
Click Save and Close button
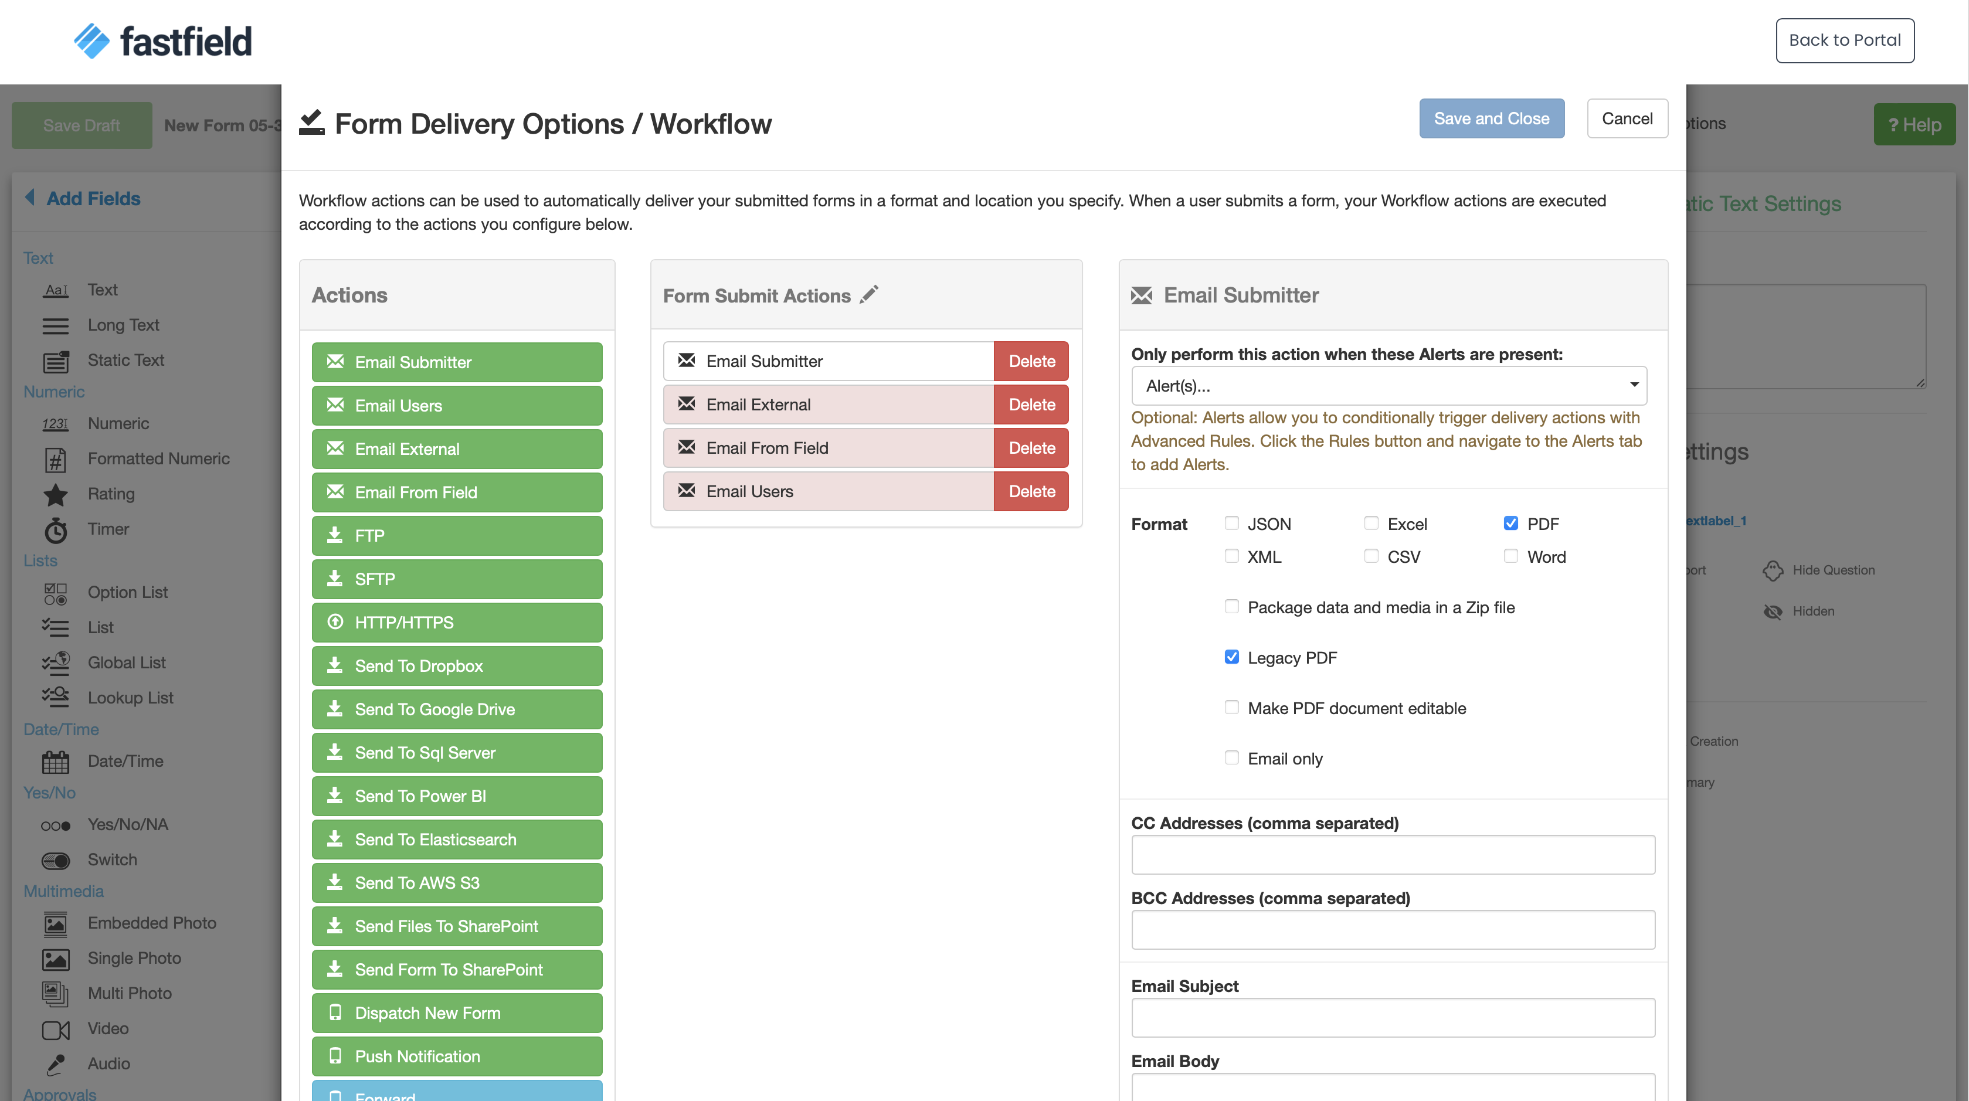coord(1491,118)
